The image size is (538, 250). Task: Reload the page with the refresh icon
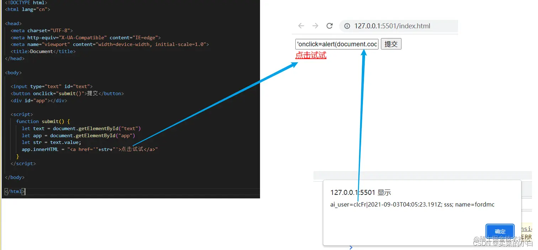tap(329, 26)
